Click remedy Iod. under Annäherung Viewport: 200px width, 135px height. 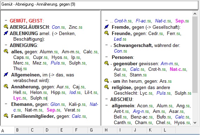pos(73,93)
